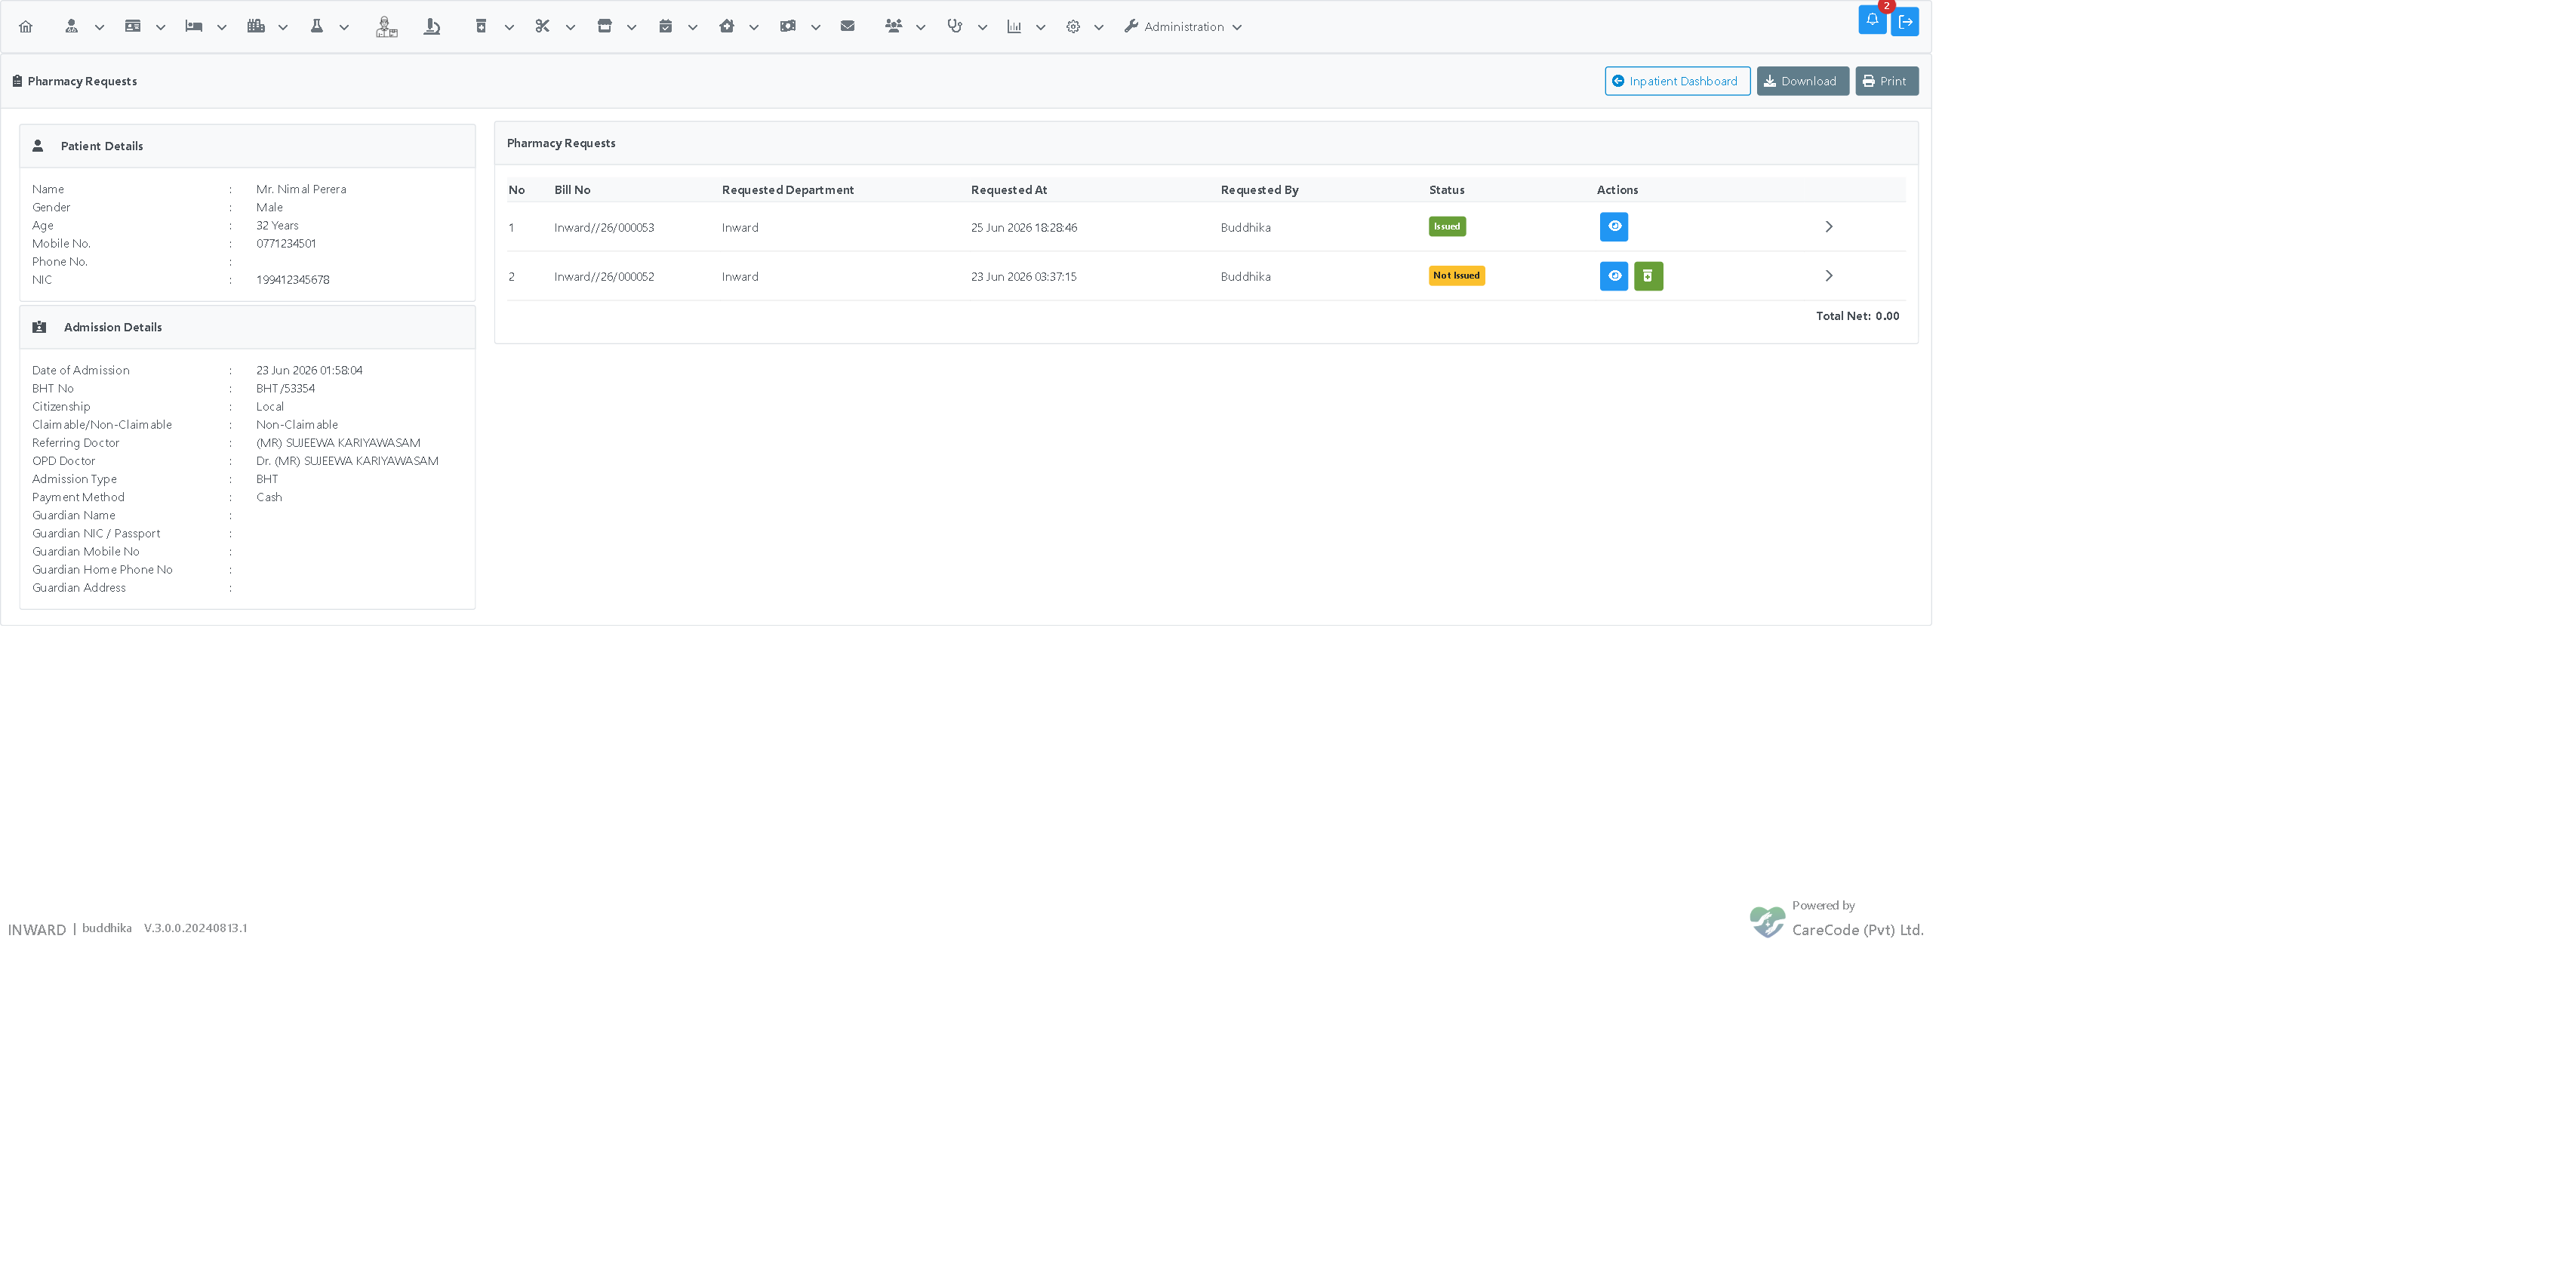Click the Admission Details panel header
Image resolution: width=2576 pixels, height=1268 pixels.
pyautogui.click(x=247, y=327)
